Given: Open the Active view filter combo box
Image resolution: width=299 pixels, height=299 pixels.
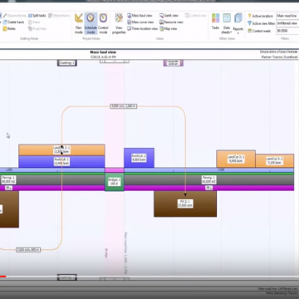Looking at the screenshot, I should coord(287,23).
